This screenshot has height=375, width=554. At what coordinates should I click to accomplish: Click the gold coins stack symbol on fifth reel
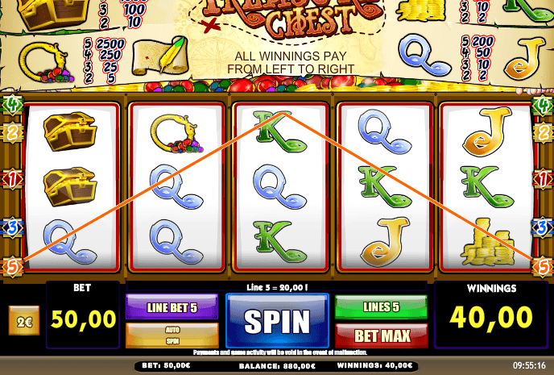tap(488, 243)
